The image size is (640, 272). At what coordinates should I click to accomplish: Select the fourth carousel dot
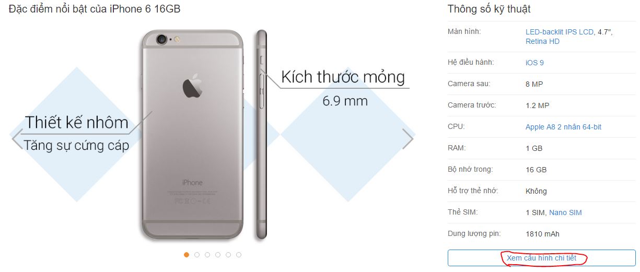pos(218,255)
